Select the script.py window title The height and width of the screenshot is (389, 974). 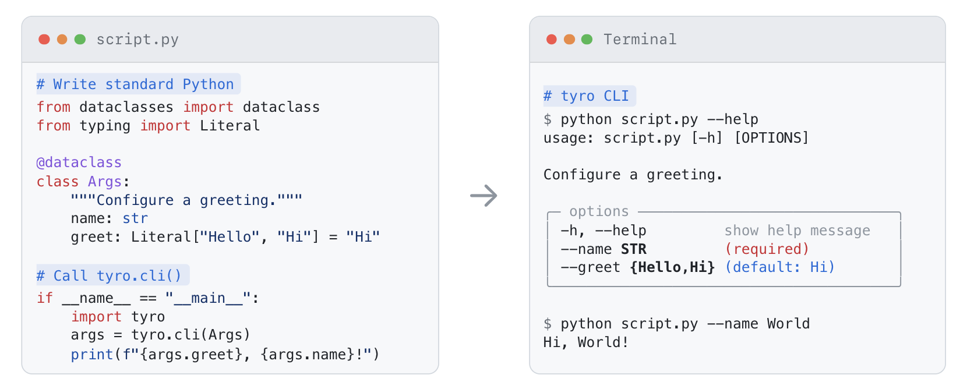(x=137, y=39)
